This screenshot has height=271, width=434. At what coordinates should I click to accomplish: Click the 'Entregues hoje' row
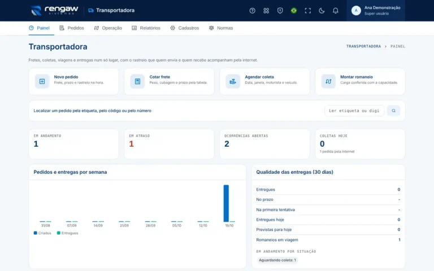[x=328, y=220]
